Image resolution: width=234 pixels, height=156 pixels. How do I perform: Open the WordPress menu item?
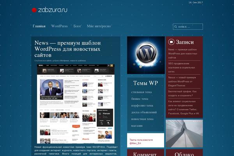coord(59,26)
